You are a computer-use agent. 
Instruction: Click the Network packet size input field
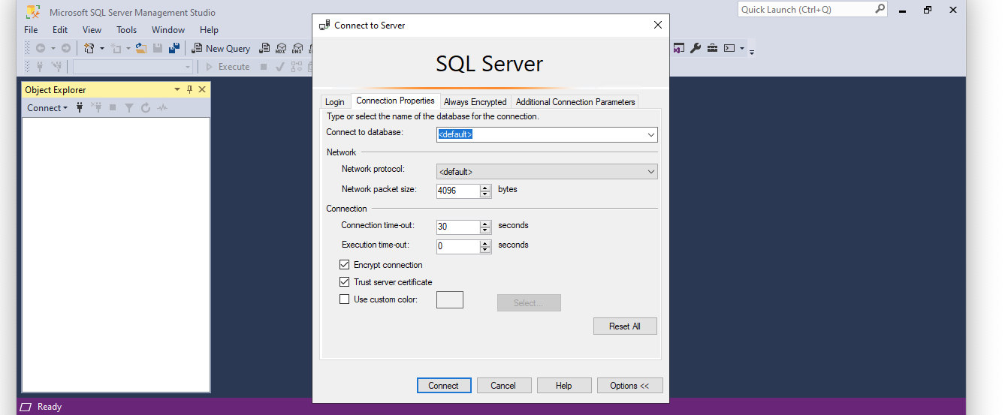pos(458,191)
